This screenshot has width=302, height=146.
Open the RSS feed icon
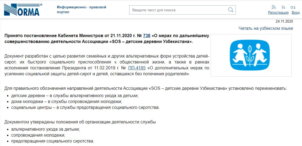pyautogui.click(x=274, y=7)
